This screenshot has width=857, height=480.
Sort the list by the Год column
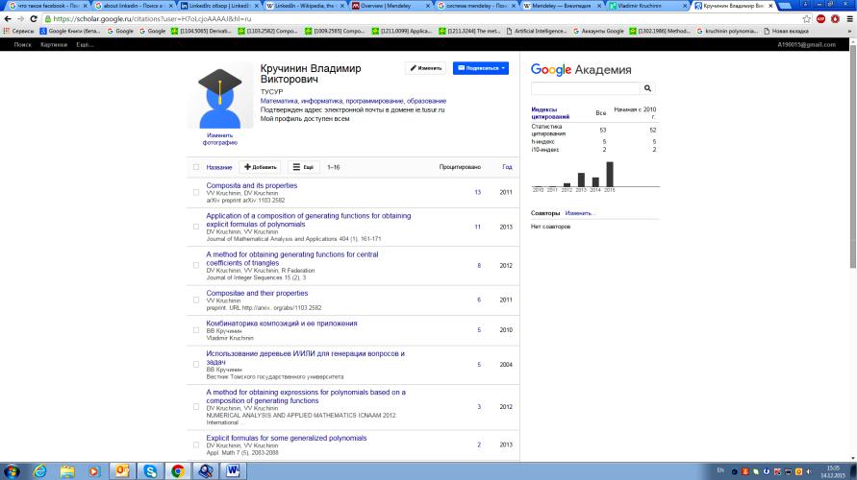tap(507, 167)
